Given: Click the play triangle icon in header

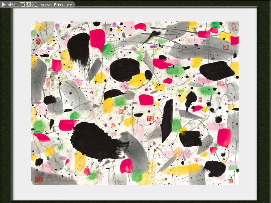Looking at the screenshot, I should click(4, 5).
